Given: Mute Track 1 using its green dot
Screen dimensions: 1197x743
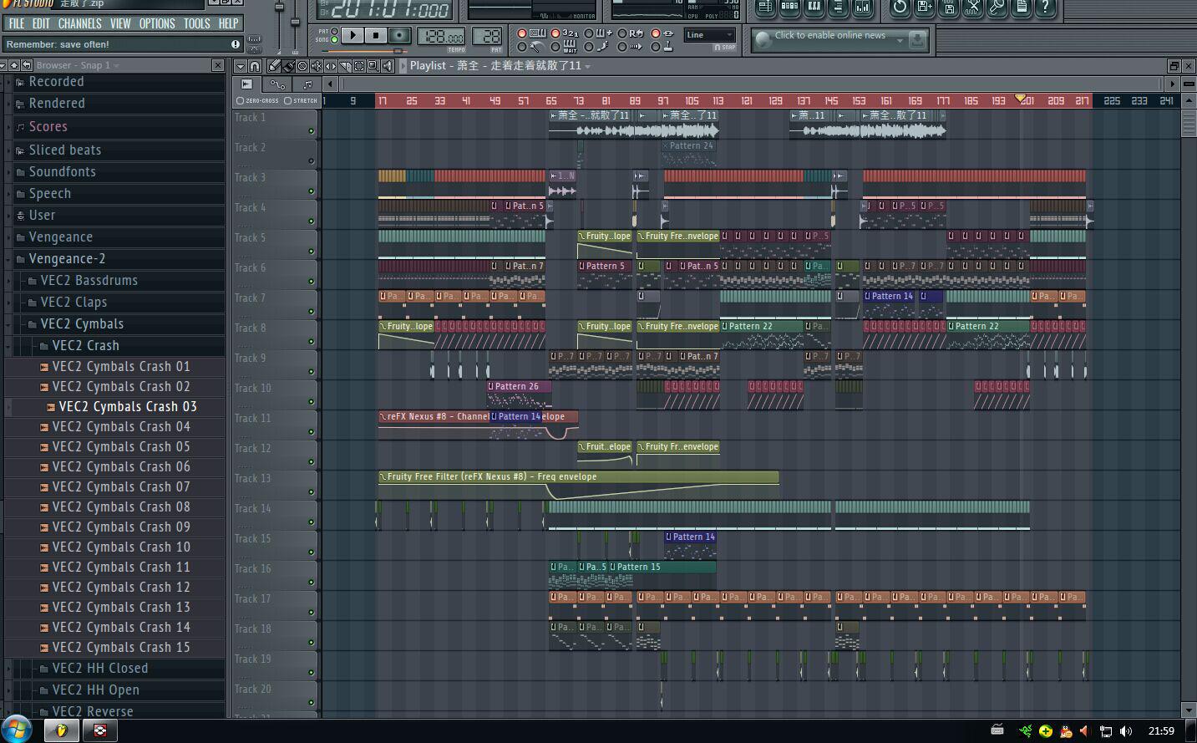Looking at the screenshot, I should 312,131.
